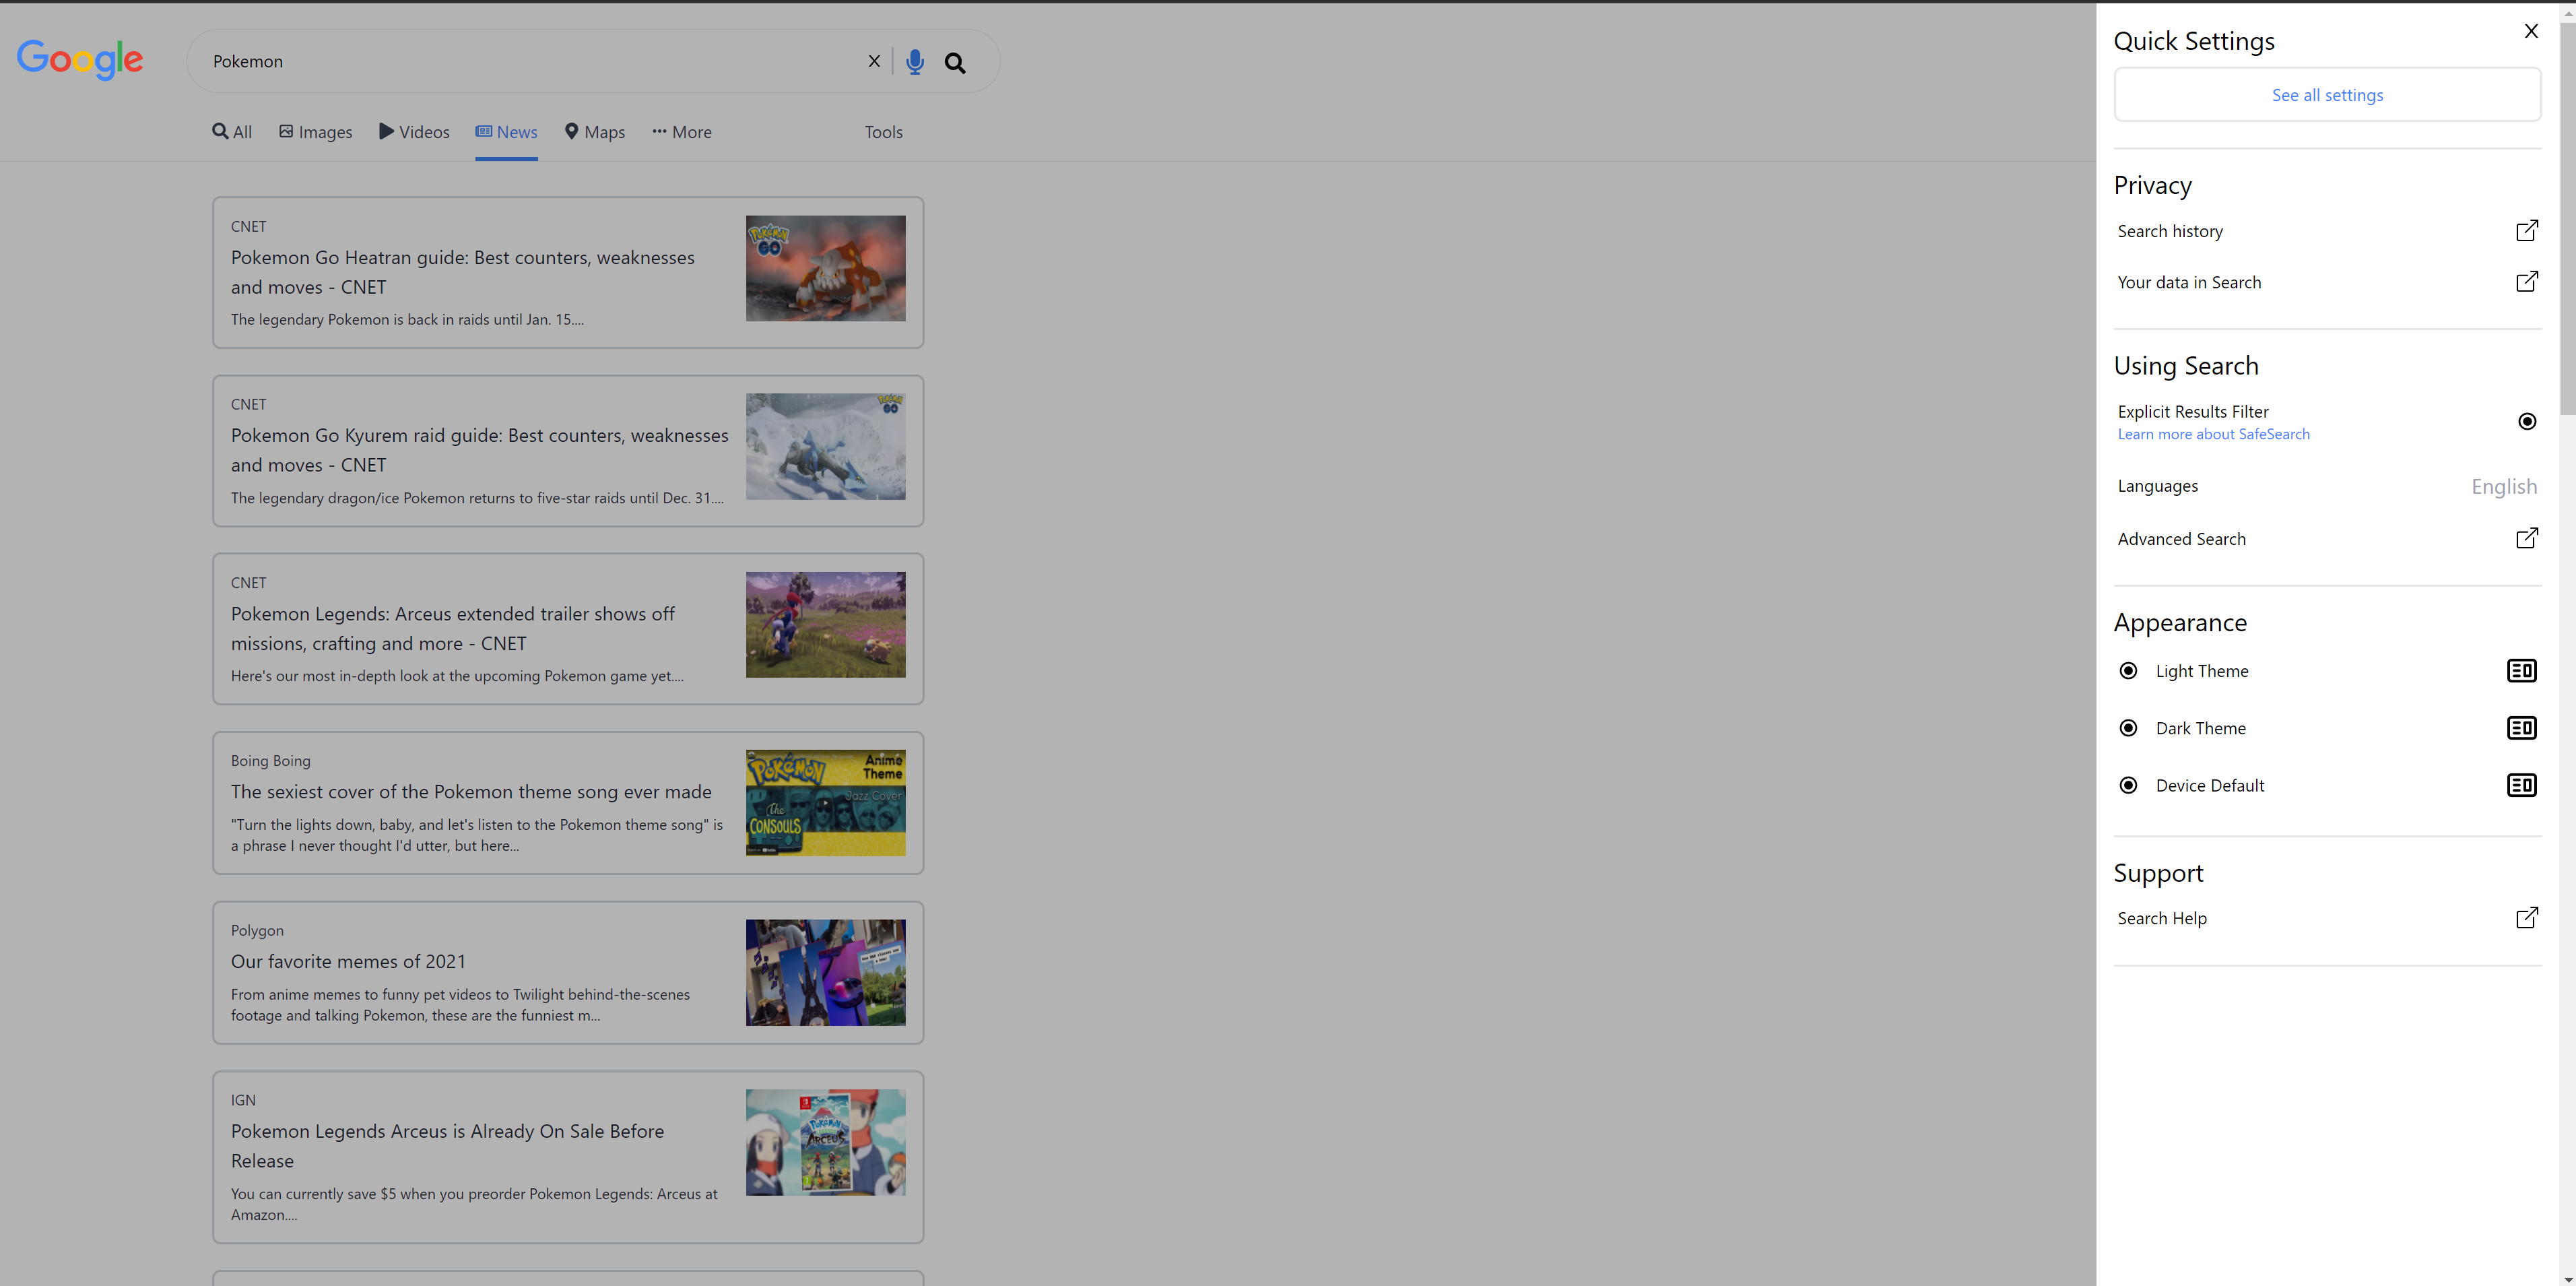Open Your data in Search external icon
The width and height of the screenshot is (2576, 1286).
[x=2526, y=282]
